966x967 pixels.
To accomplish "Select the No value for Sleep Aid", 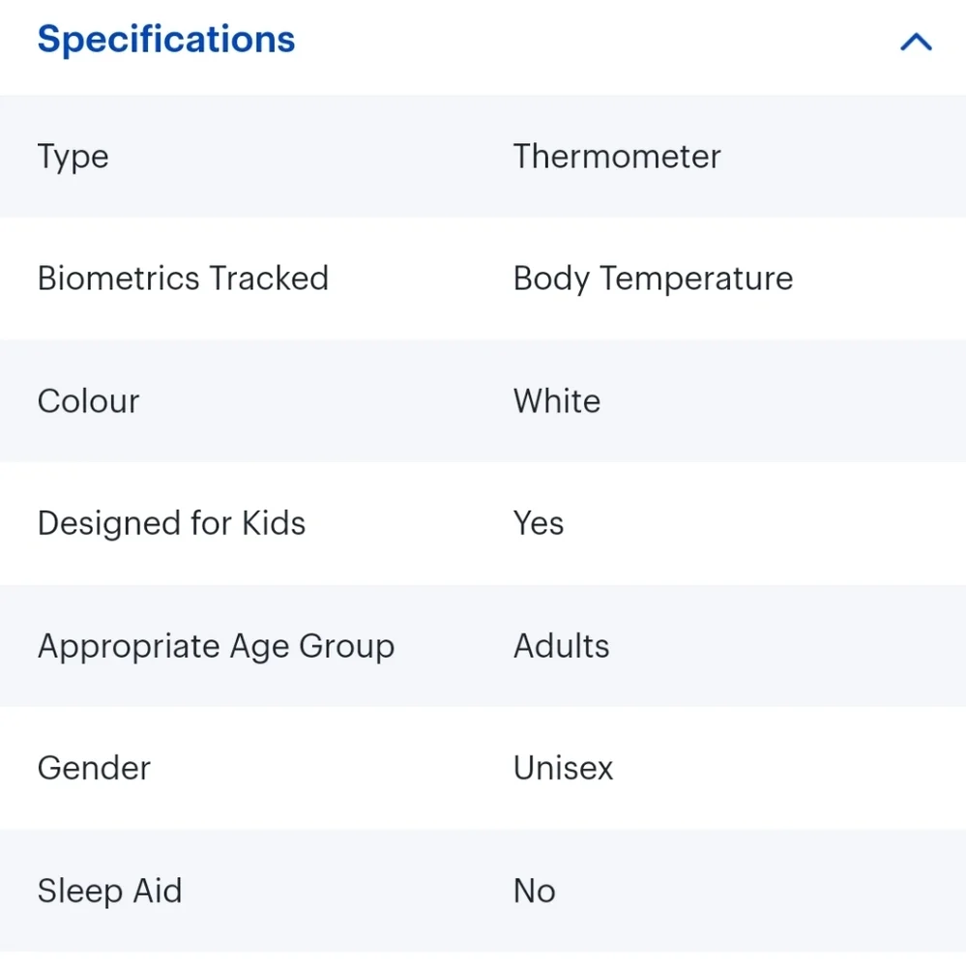I will (534, 891).
